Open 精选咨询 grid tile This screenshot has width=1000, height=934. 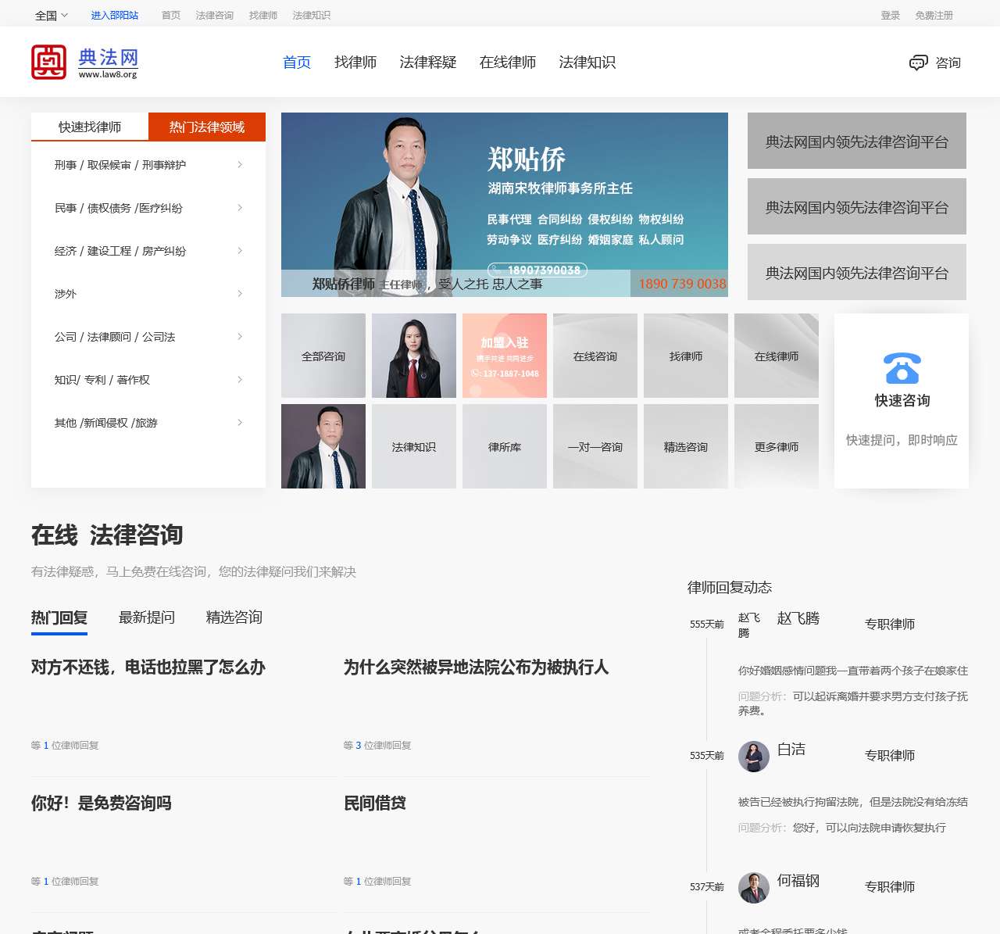pyautogui.click(x=686, y=446)
